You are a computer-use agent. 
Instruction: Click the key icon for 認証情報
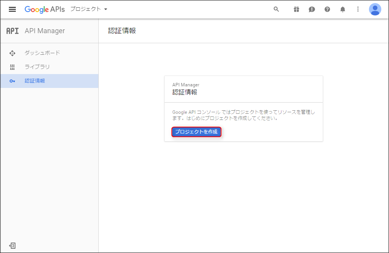pos(12,81)
